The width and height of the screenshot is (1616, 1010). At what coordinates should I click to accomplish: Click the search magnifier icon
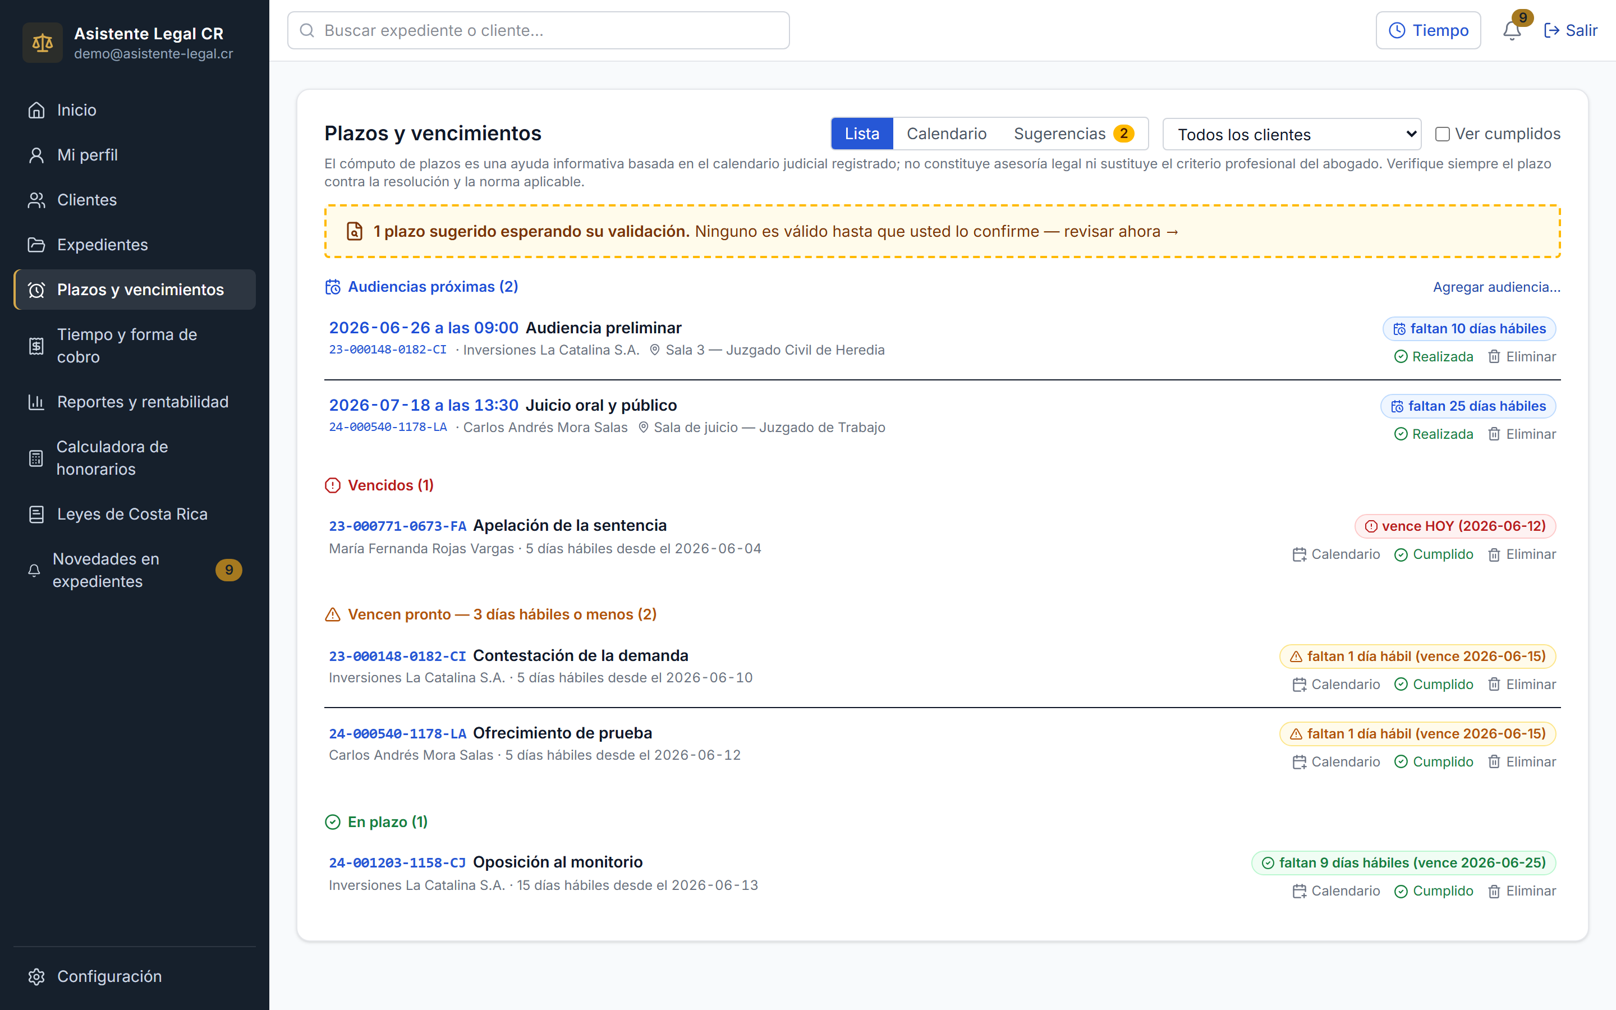click(306, 30)
